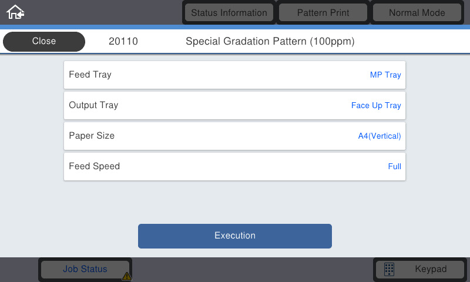Click the Job Status warning triangle
This screenshot has width=470, height=282.
[x=127, y=276]
